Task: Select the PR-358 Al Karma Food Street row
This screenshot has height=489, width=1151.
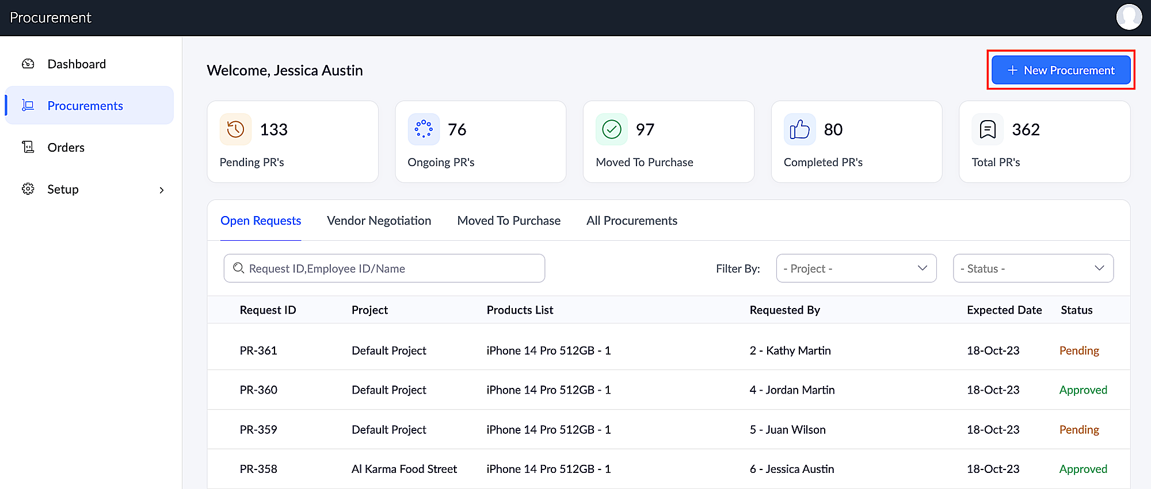Action: [404, 469]
